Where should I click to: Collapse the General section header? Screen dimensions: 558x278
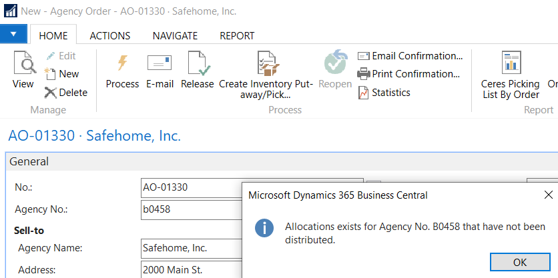click(29, 161)
